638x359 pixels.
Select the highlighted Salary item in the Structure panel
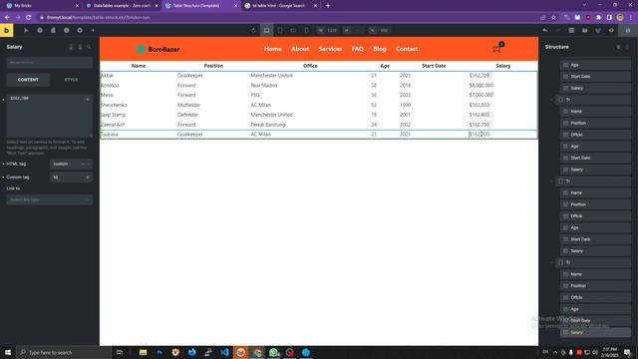596,332
